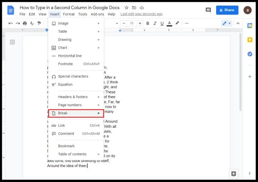Insert a Footnote
258x182 pixels.
pyautogui.click(x=76, y=64)
